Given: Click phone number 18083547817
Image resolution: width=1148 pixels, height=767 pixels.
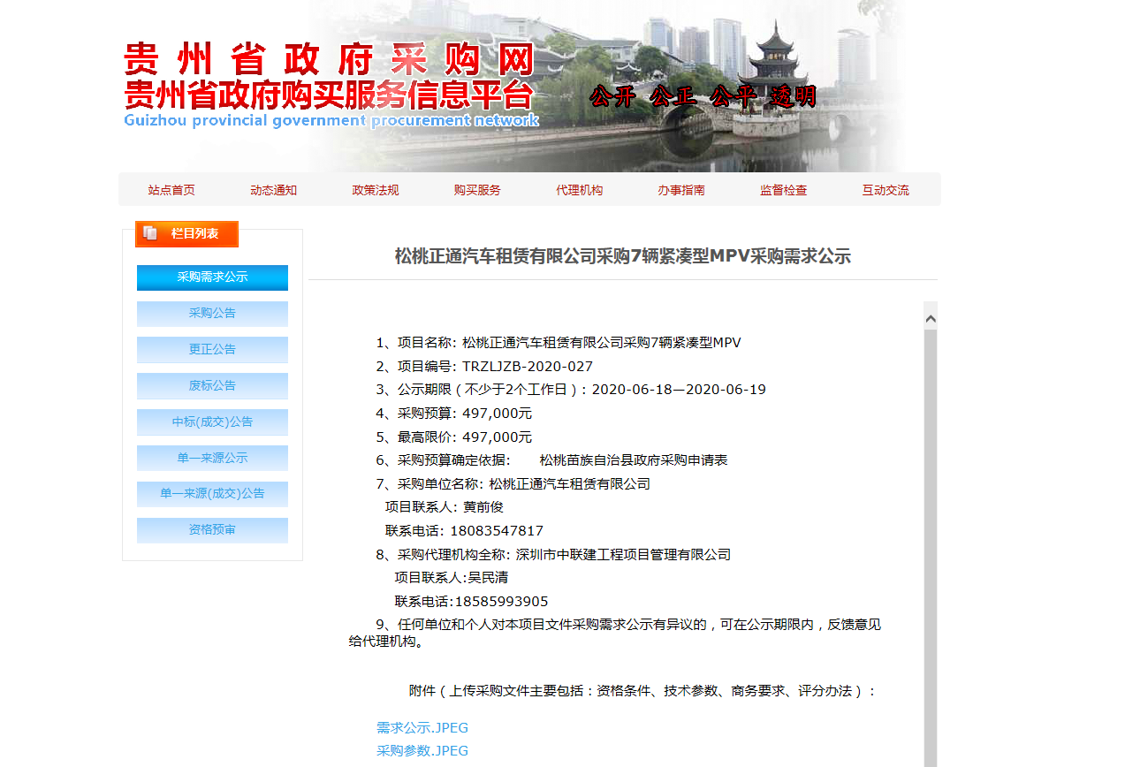Looking at the screenshot, I should pos(497,531).
